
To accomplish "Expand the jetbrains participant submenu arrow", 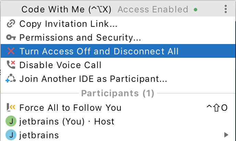I will [226, 134].
